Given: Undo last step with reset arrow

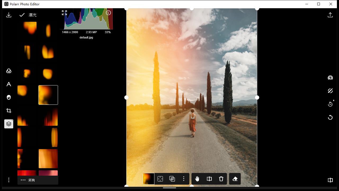Looking at the screenshot, I should tap(330, 117).
